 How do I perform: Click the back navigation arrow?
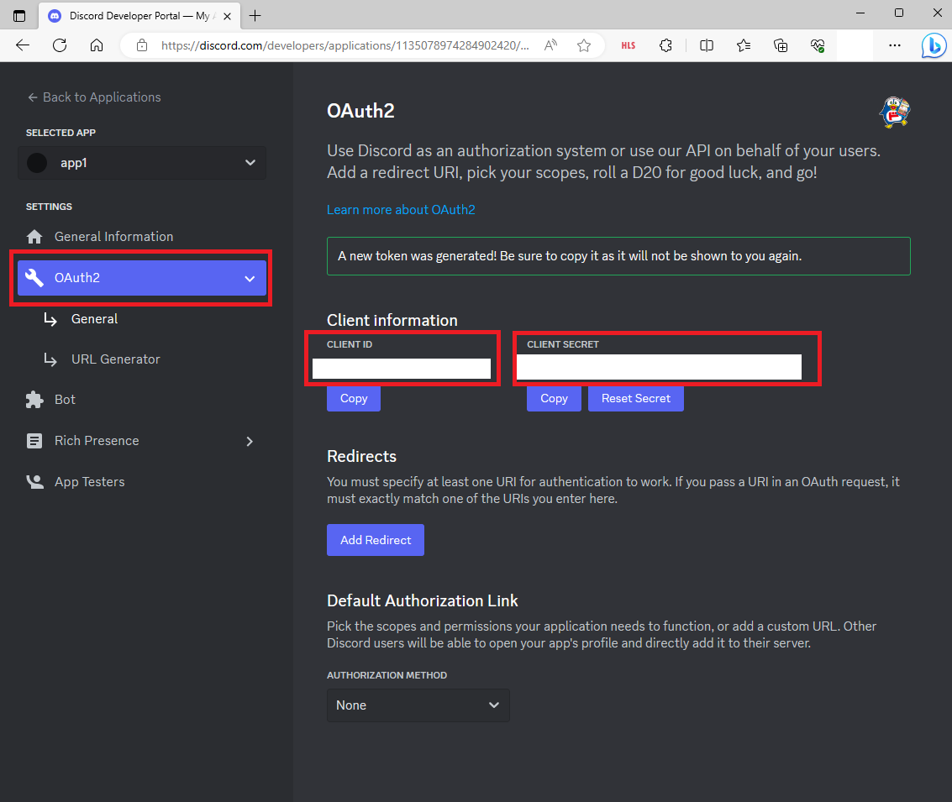click(22, 45)
